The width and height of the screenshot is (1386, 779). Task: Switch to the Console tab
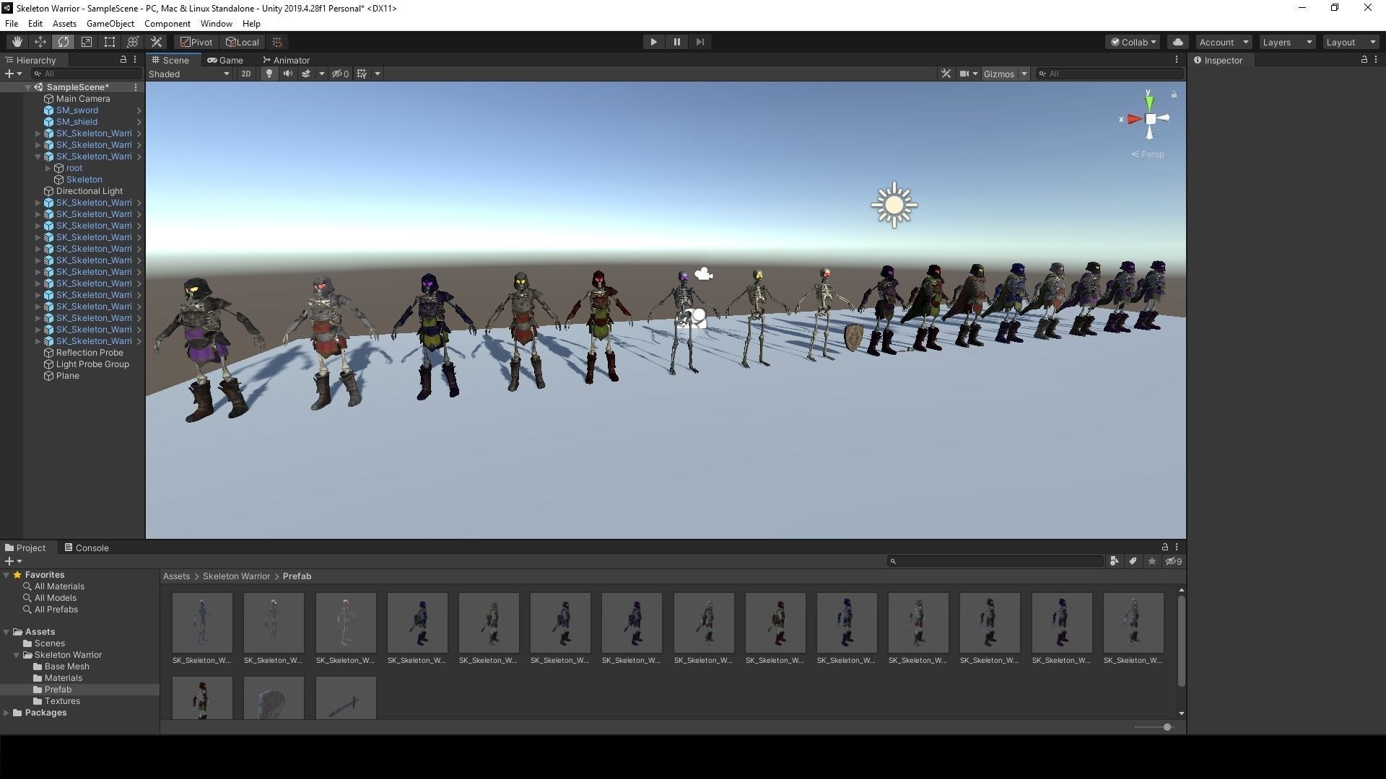tap(86, 548)
